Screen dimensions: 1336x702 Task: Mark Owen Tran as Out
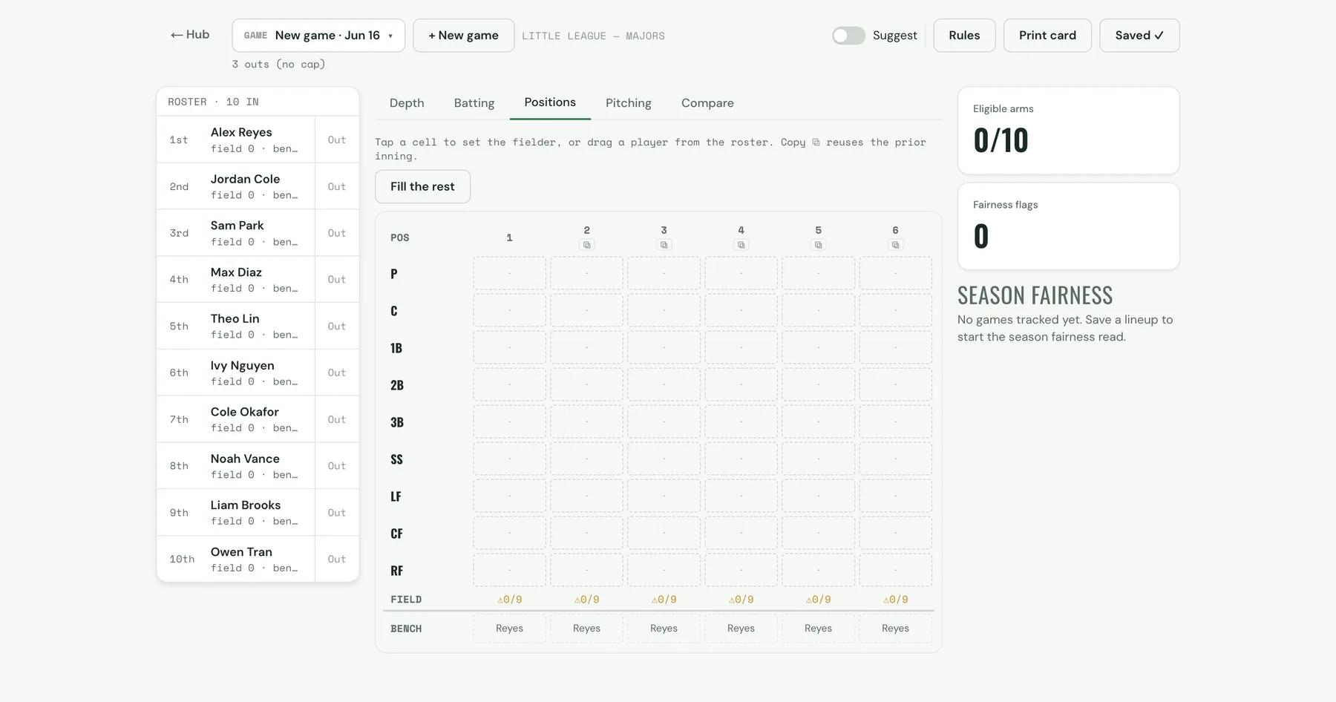coord(337,559)
